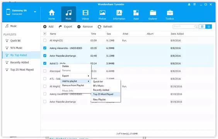The height and width of the screenshot is (139, 218).
Task: Click the search magnifier icon
Action: [196, 26]
